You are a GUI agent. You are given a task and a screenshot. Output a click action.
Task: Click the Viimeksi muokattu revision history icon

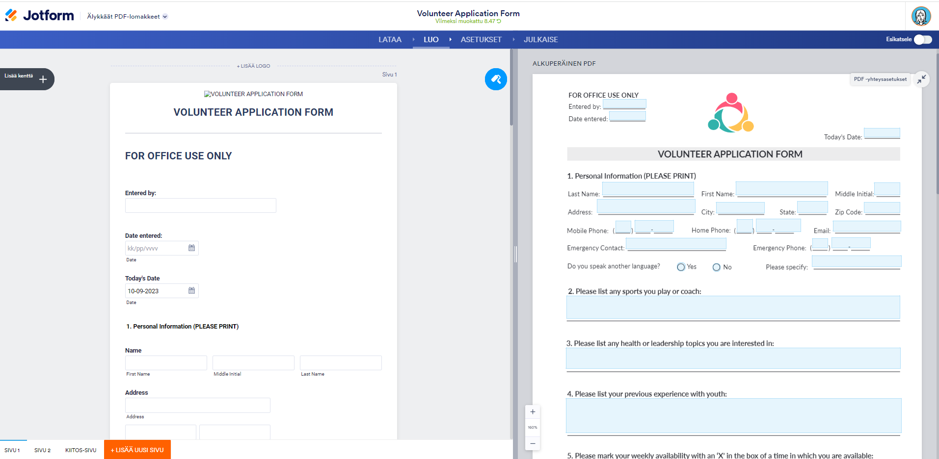coord(499,21)
